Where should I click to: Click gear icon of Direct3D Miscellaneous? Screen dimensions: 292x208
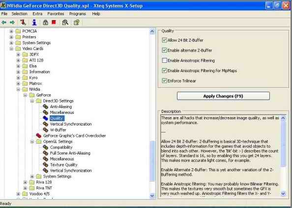[45, 112]
